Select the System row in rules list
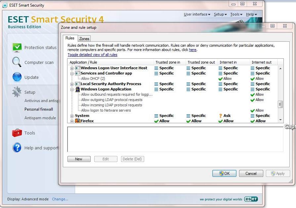The width and height of the screenshot is (296, 208). (173, 116)
